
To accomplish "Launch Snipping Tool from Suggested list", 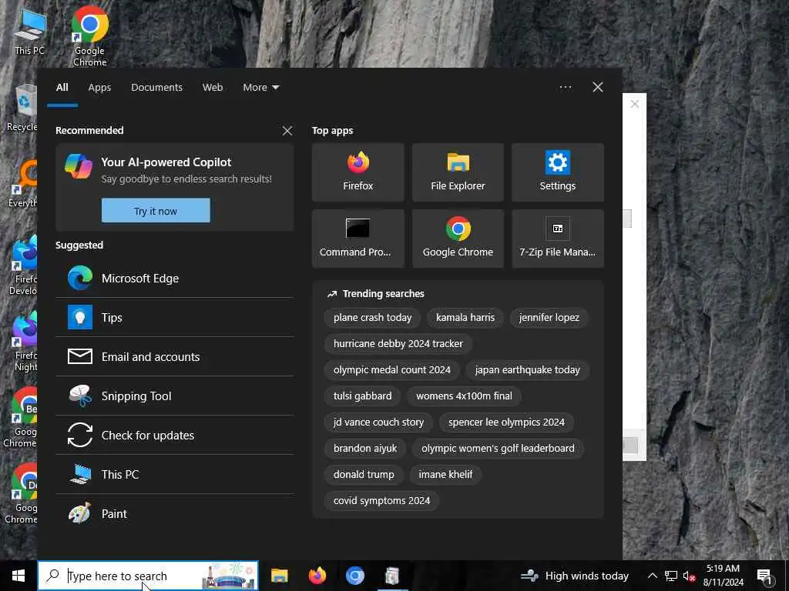I will [x=175, y=396].
